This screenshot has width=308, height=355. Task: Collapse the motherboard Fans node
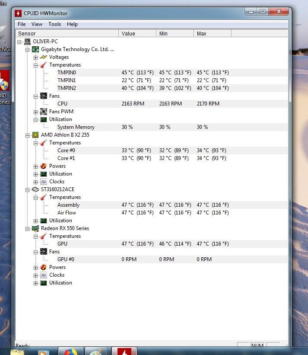pyautogui.click(x=35, y=96)
